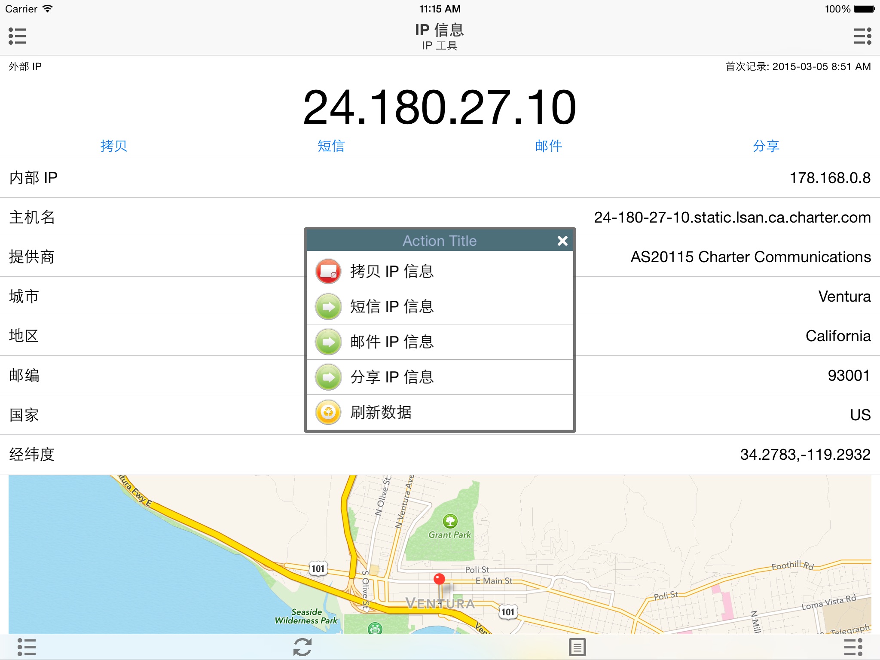The height and width of the screenshot is (660, 880).
Task: Open the right list menu in the header
Action: [x=862, y=36]
